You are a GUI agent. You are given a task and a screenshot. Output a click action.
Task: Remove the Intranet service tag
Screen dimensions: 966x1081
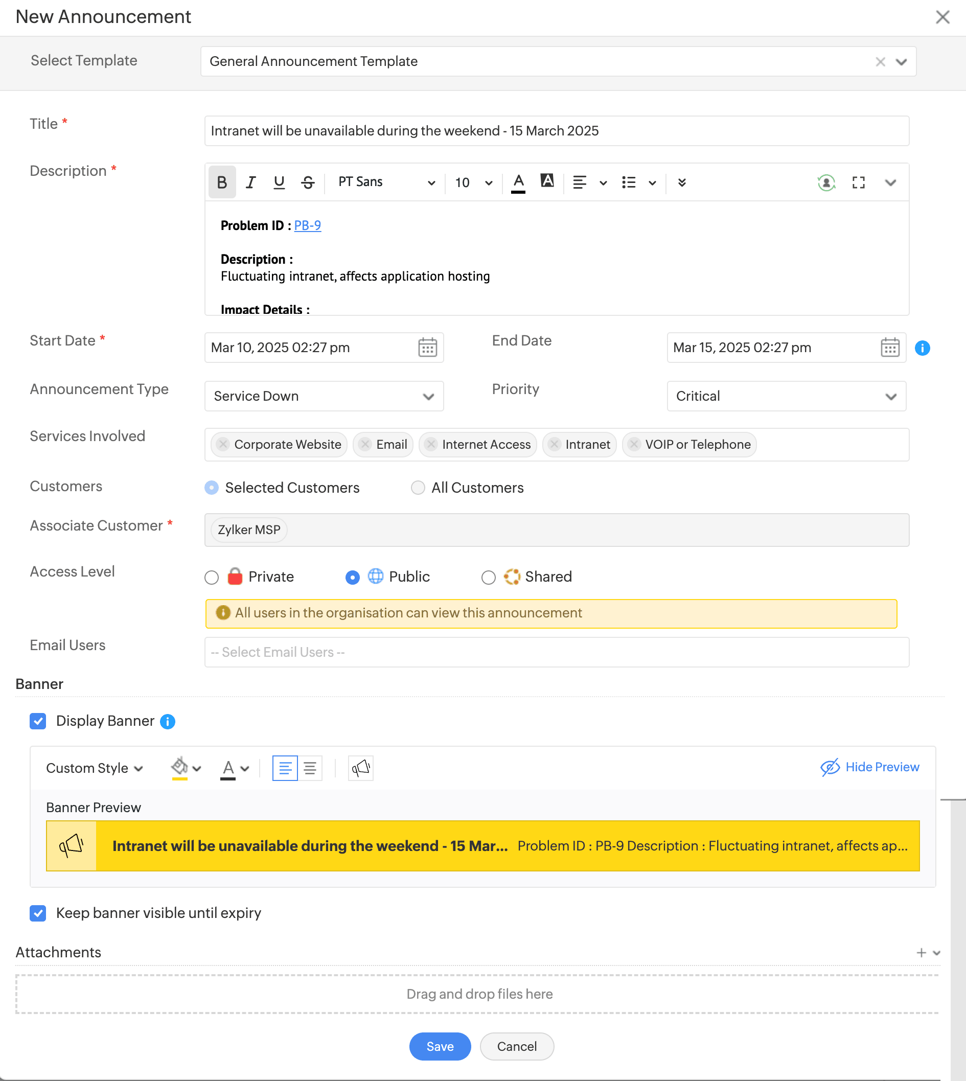pos(554,444)
